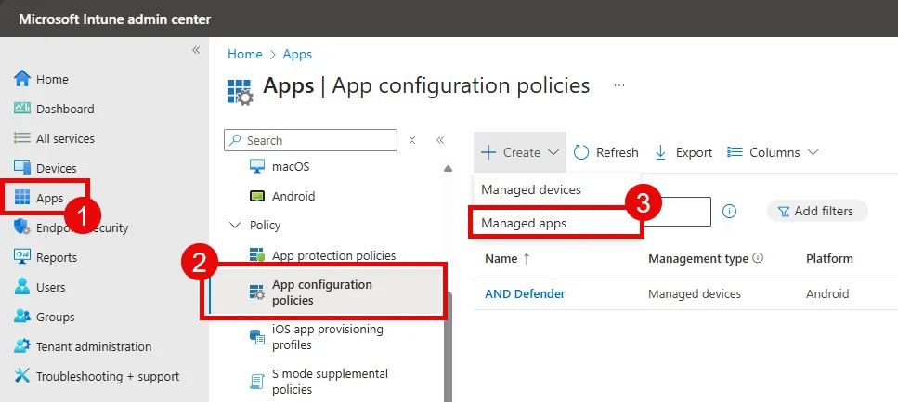This screenshot has width=898, height=402.
Task: Go to Apps breadcrumb link
Action: click(297, 54)
